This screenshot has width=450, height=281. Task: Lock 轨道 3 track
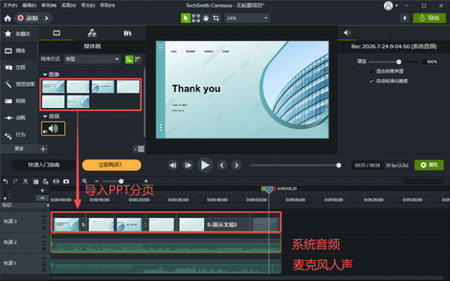pos(44,227)
